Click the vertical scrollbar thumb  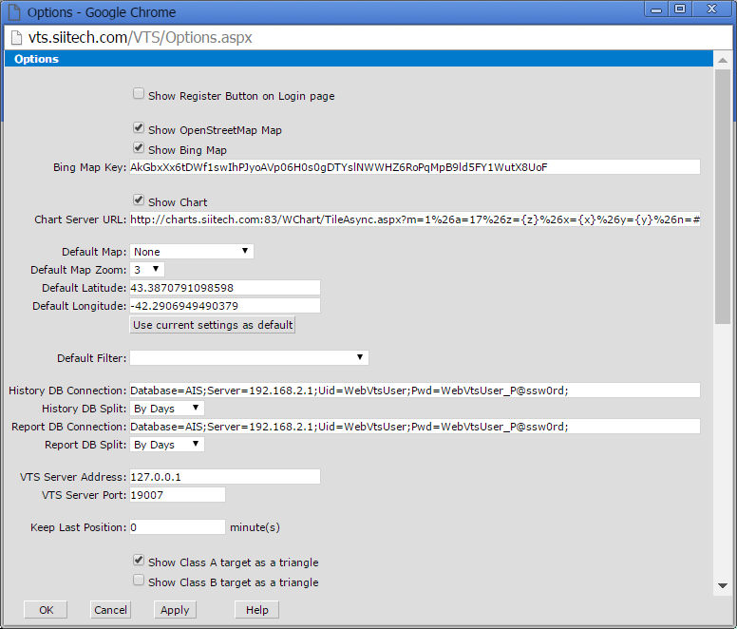click(x=723, y=197)
